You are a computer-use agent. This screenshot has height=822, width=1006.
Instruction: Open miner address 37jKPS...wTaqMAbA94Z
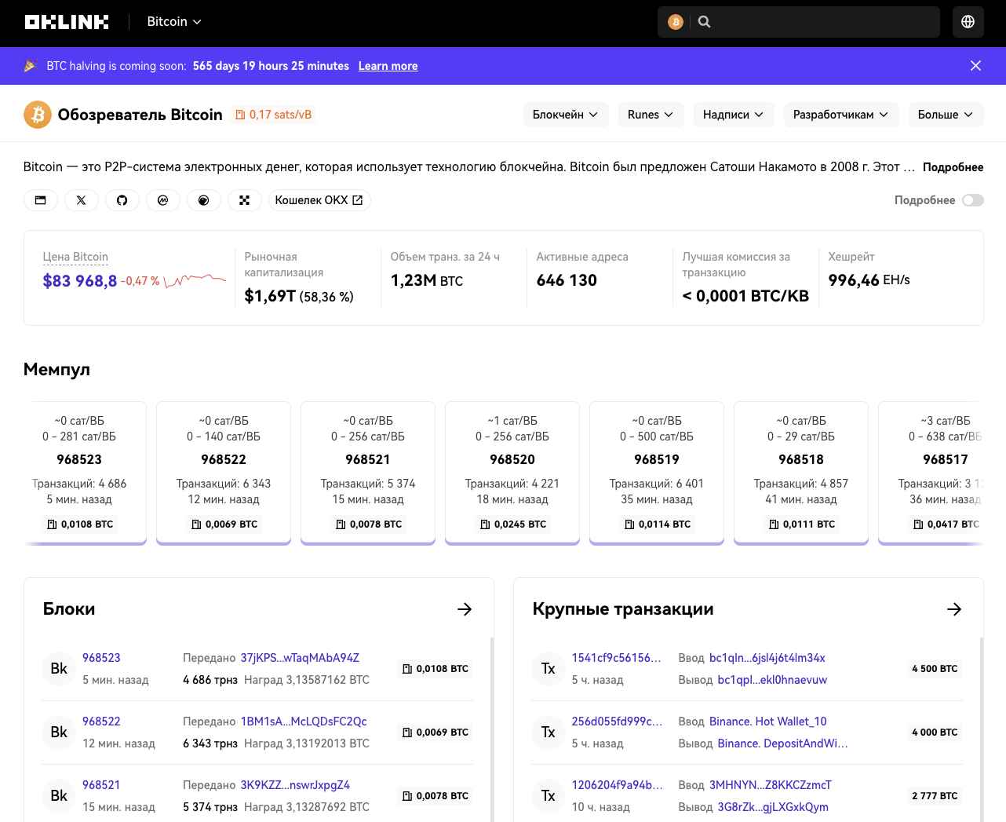coord(300,658)
